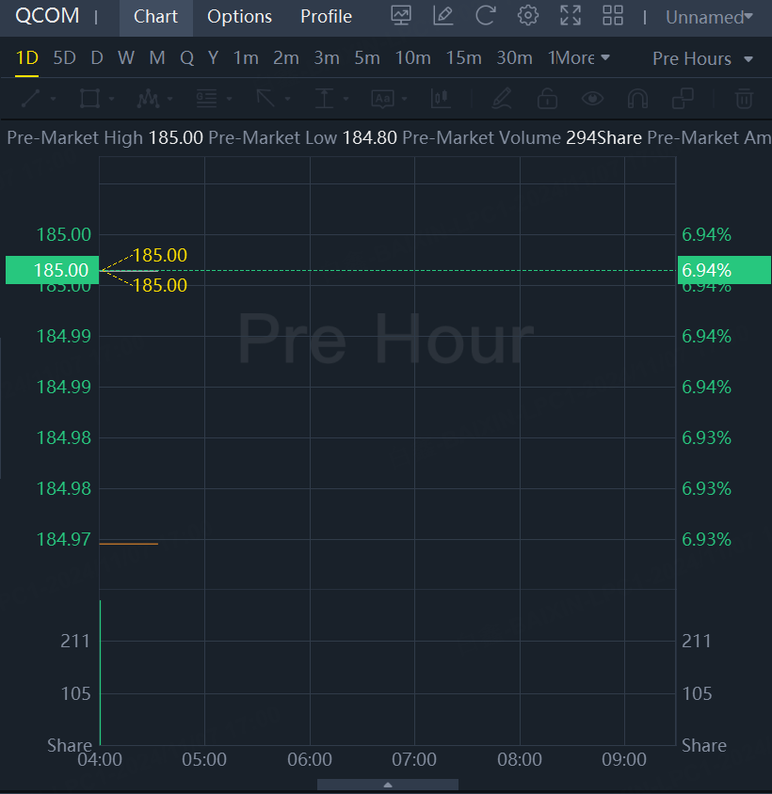Select the price range measure tool
Viewport: 772px width, 794px height.
pos(324,98)
